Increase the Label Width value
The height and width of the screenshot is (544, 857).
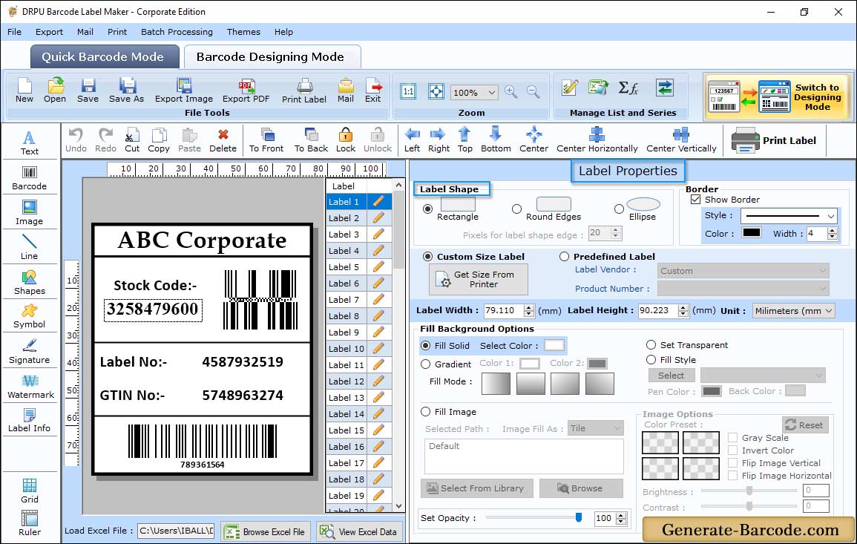(x=528, y=307)
